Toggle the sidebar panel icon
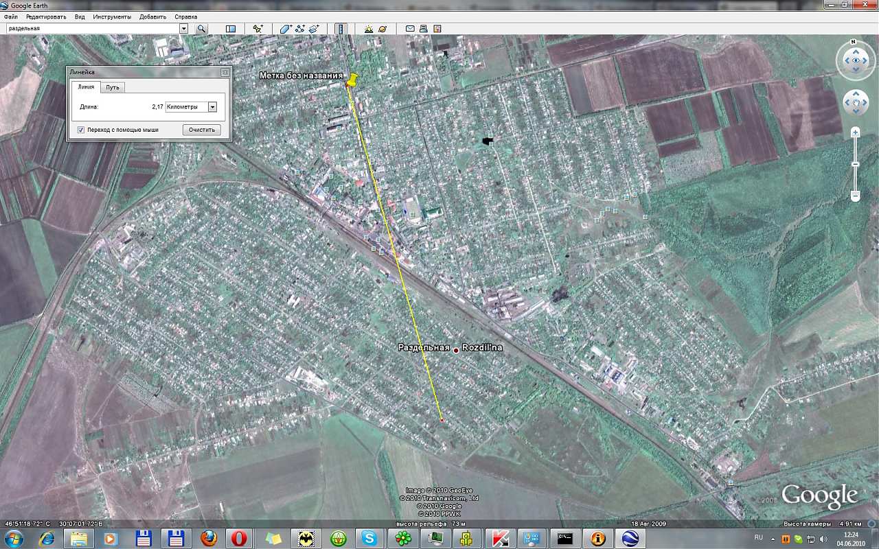Viewport: 879px width, 549px height. 231,29
